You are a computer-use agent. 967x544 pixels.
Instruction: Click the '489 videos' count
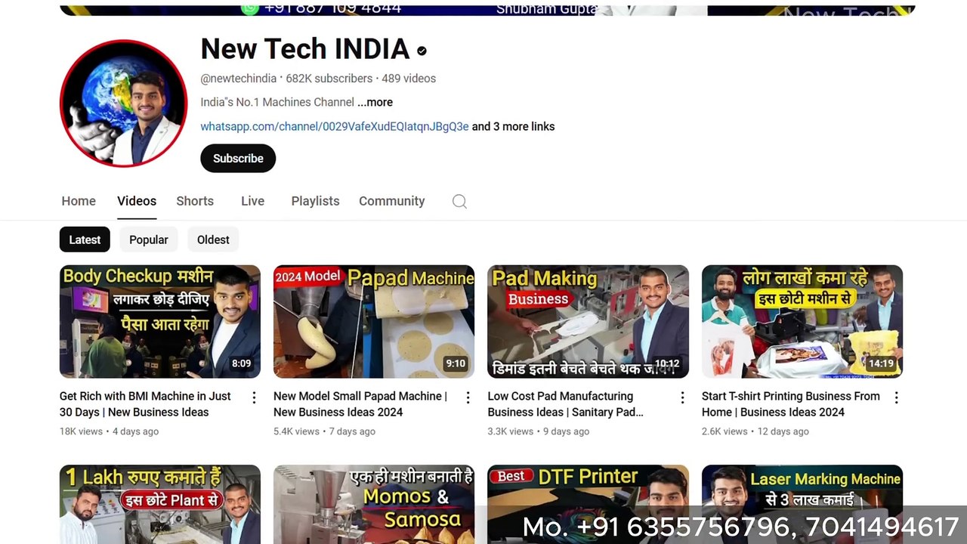click(x=409, y=79)
